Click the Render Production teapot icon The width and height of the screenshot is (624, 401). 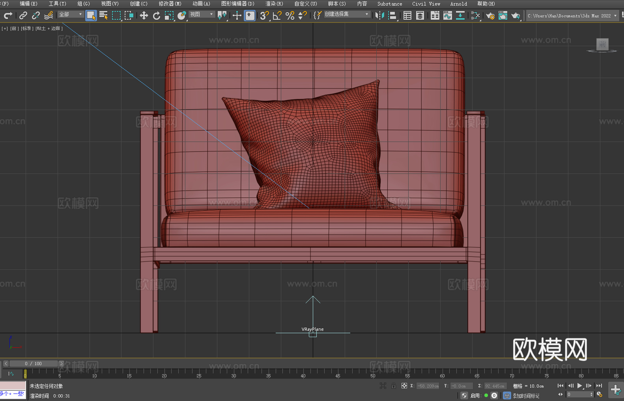coord(516,15)
